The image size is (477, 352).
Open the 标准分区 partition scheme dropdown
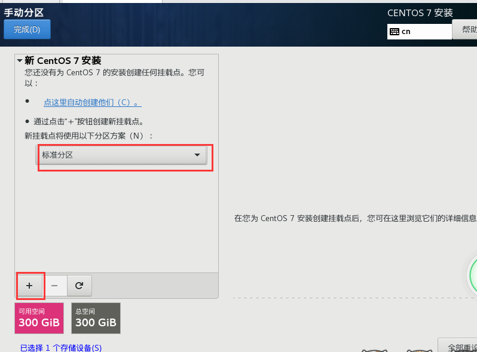(121, 155)
